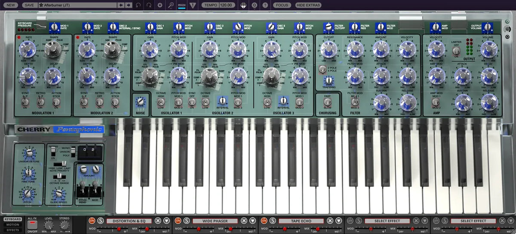Open the TAPE ECHO effect selector

tap(301, 221)
